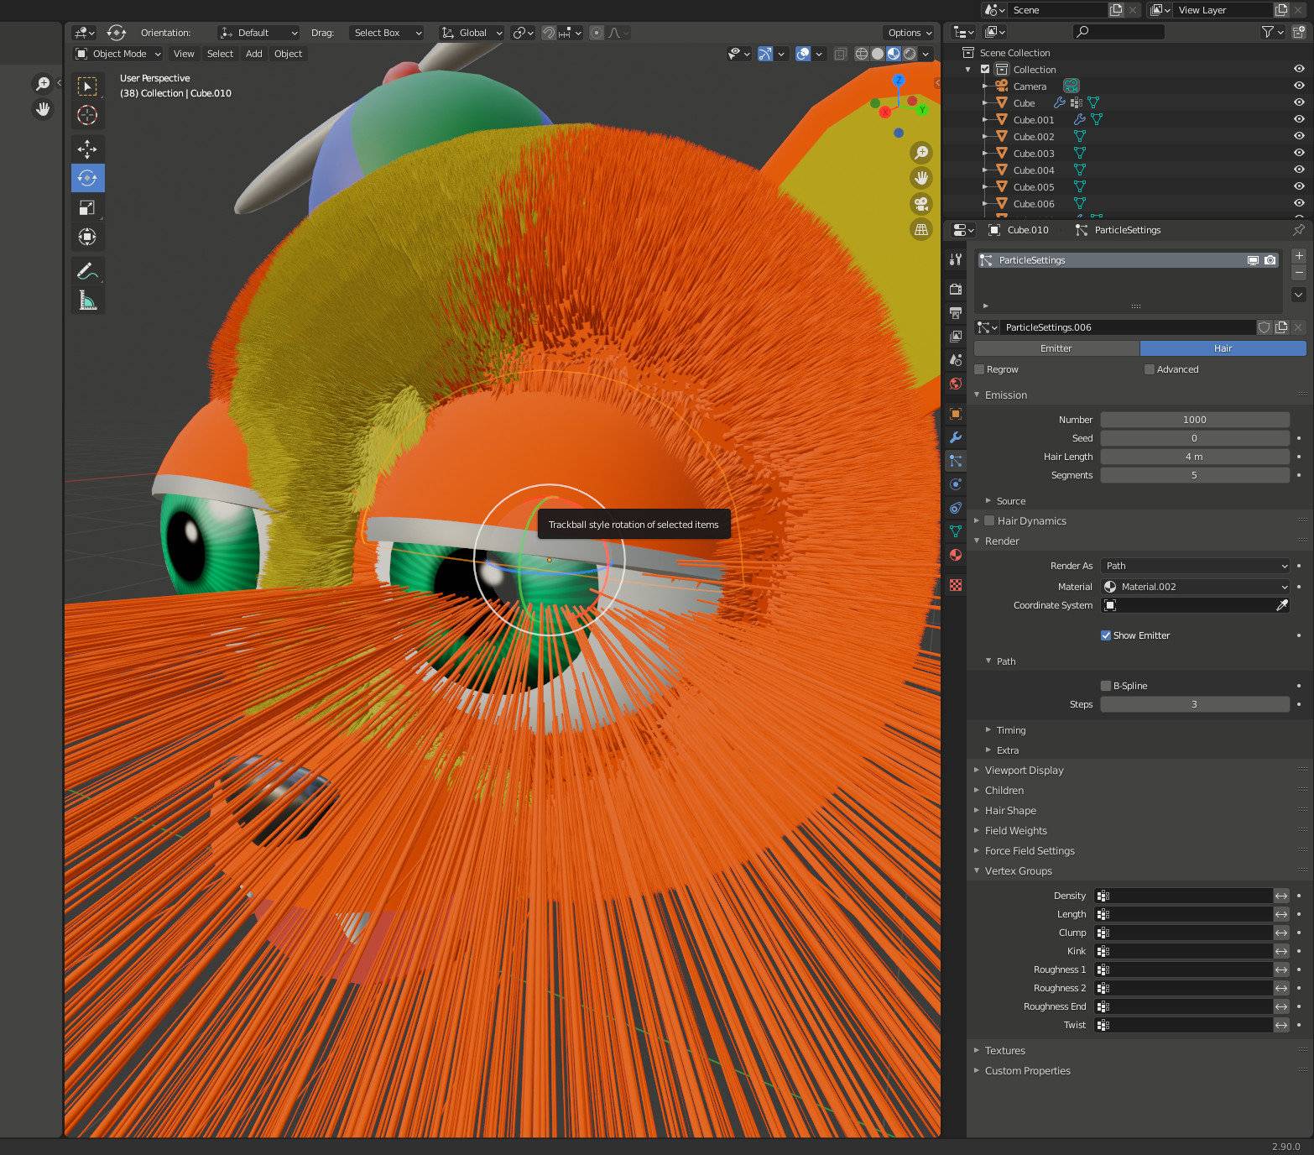The width and height of the screenshot is (1314, 1155).
Task: Click viewport zoom magnifier icon
Action: tap(921, 152)
